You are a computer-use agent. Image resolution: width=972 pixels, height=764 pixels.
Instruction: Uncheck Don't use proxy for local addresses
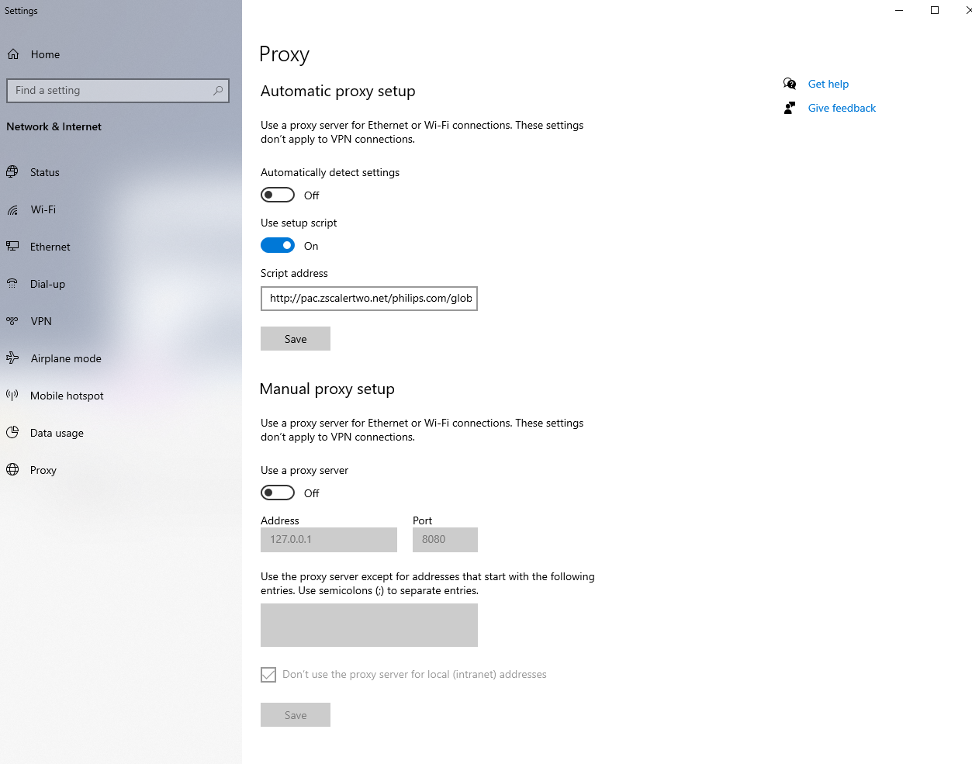pyautogui.click(x=268, y=675)
